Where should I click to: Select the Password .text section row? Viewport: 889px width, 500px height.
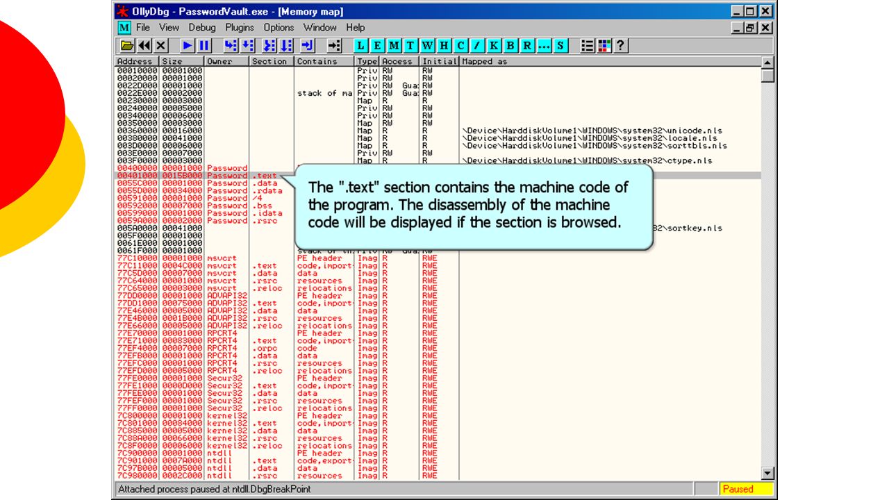click(x=438, y=176)
